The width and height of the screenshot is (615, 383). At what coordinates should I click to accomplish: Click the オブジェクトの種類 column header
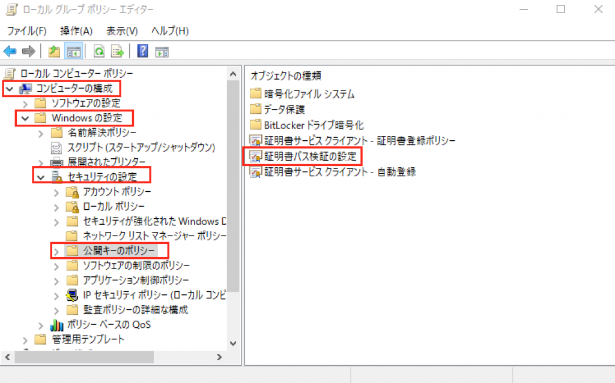(x=286, y=76)
